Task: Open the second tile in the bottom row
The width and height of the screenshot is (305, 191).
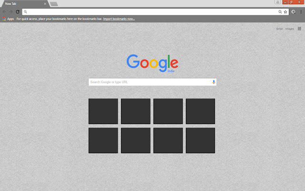Action: tap(136, 140)
